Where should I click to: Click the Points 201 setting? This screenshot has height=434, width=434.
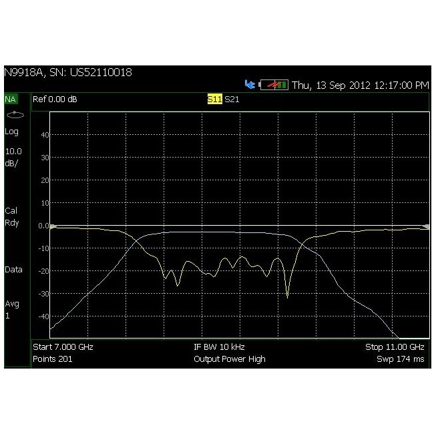pyautogui.click(x=53, y=359)
